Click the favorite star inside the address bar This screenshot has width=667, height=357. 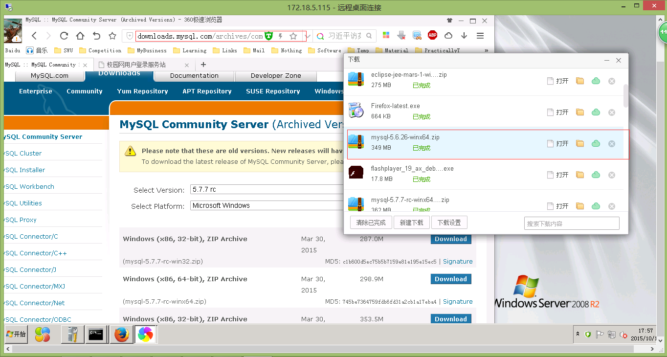coord(293,36)
